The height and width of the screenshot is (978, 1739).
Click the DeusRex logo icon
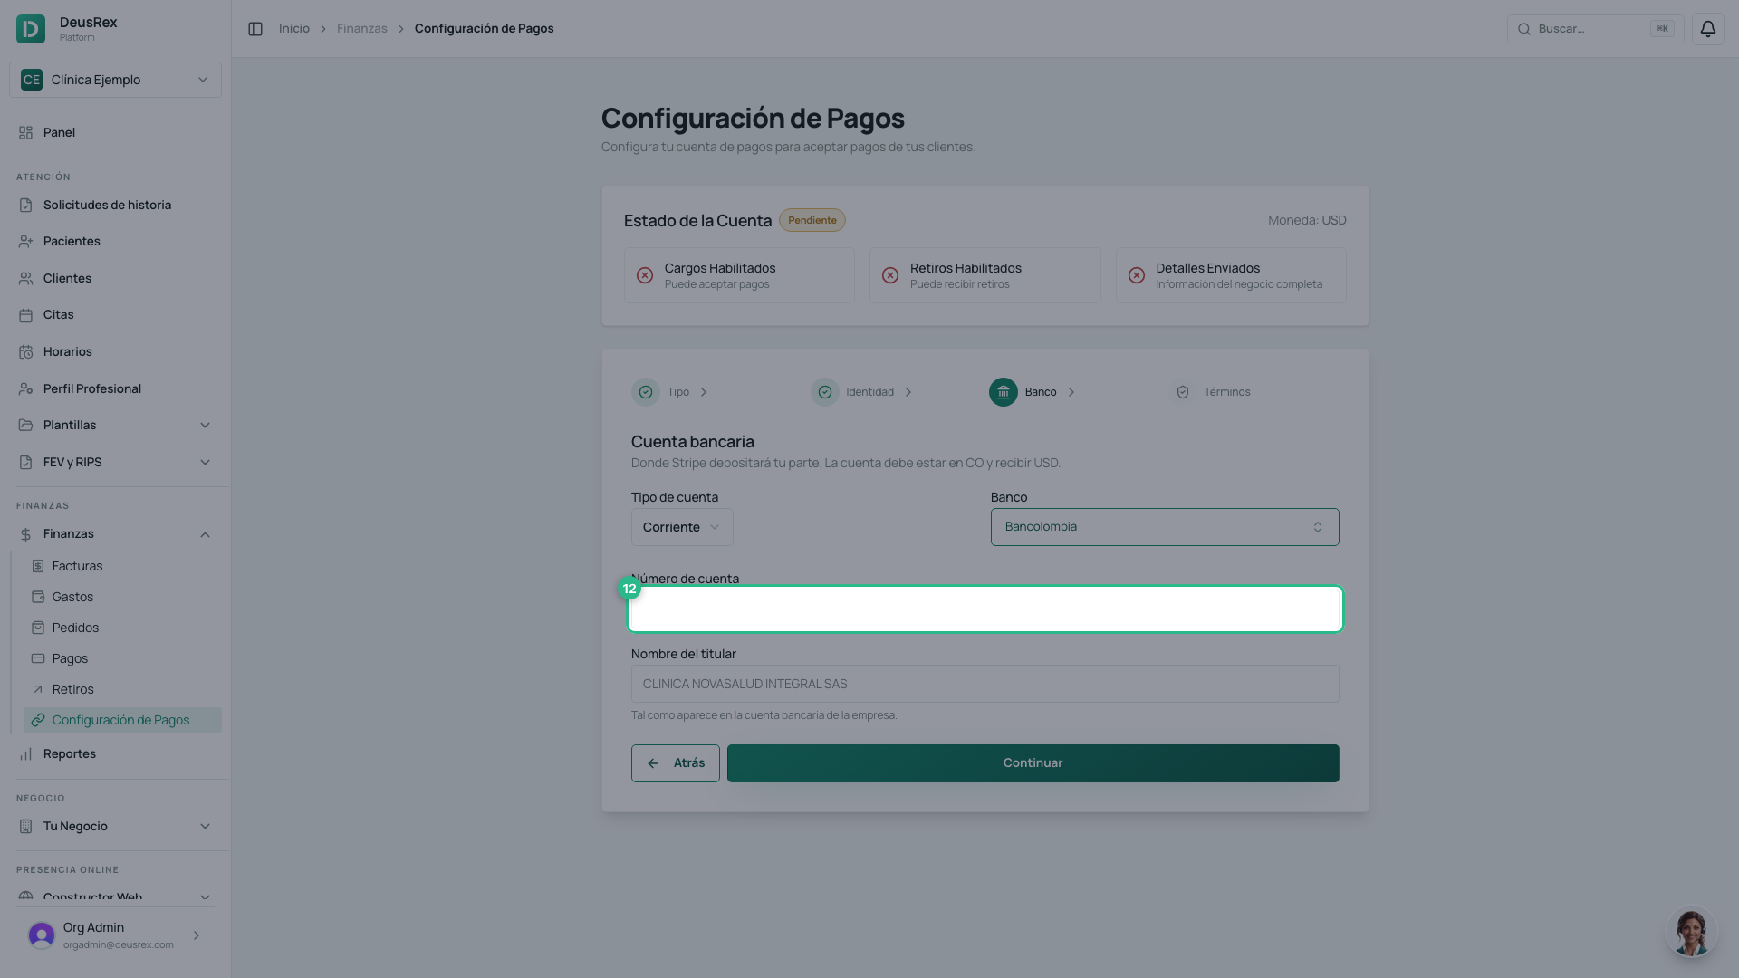pyautogui.click(x=31, y=29)
